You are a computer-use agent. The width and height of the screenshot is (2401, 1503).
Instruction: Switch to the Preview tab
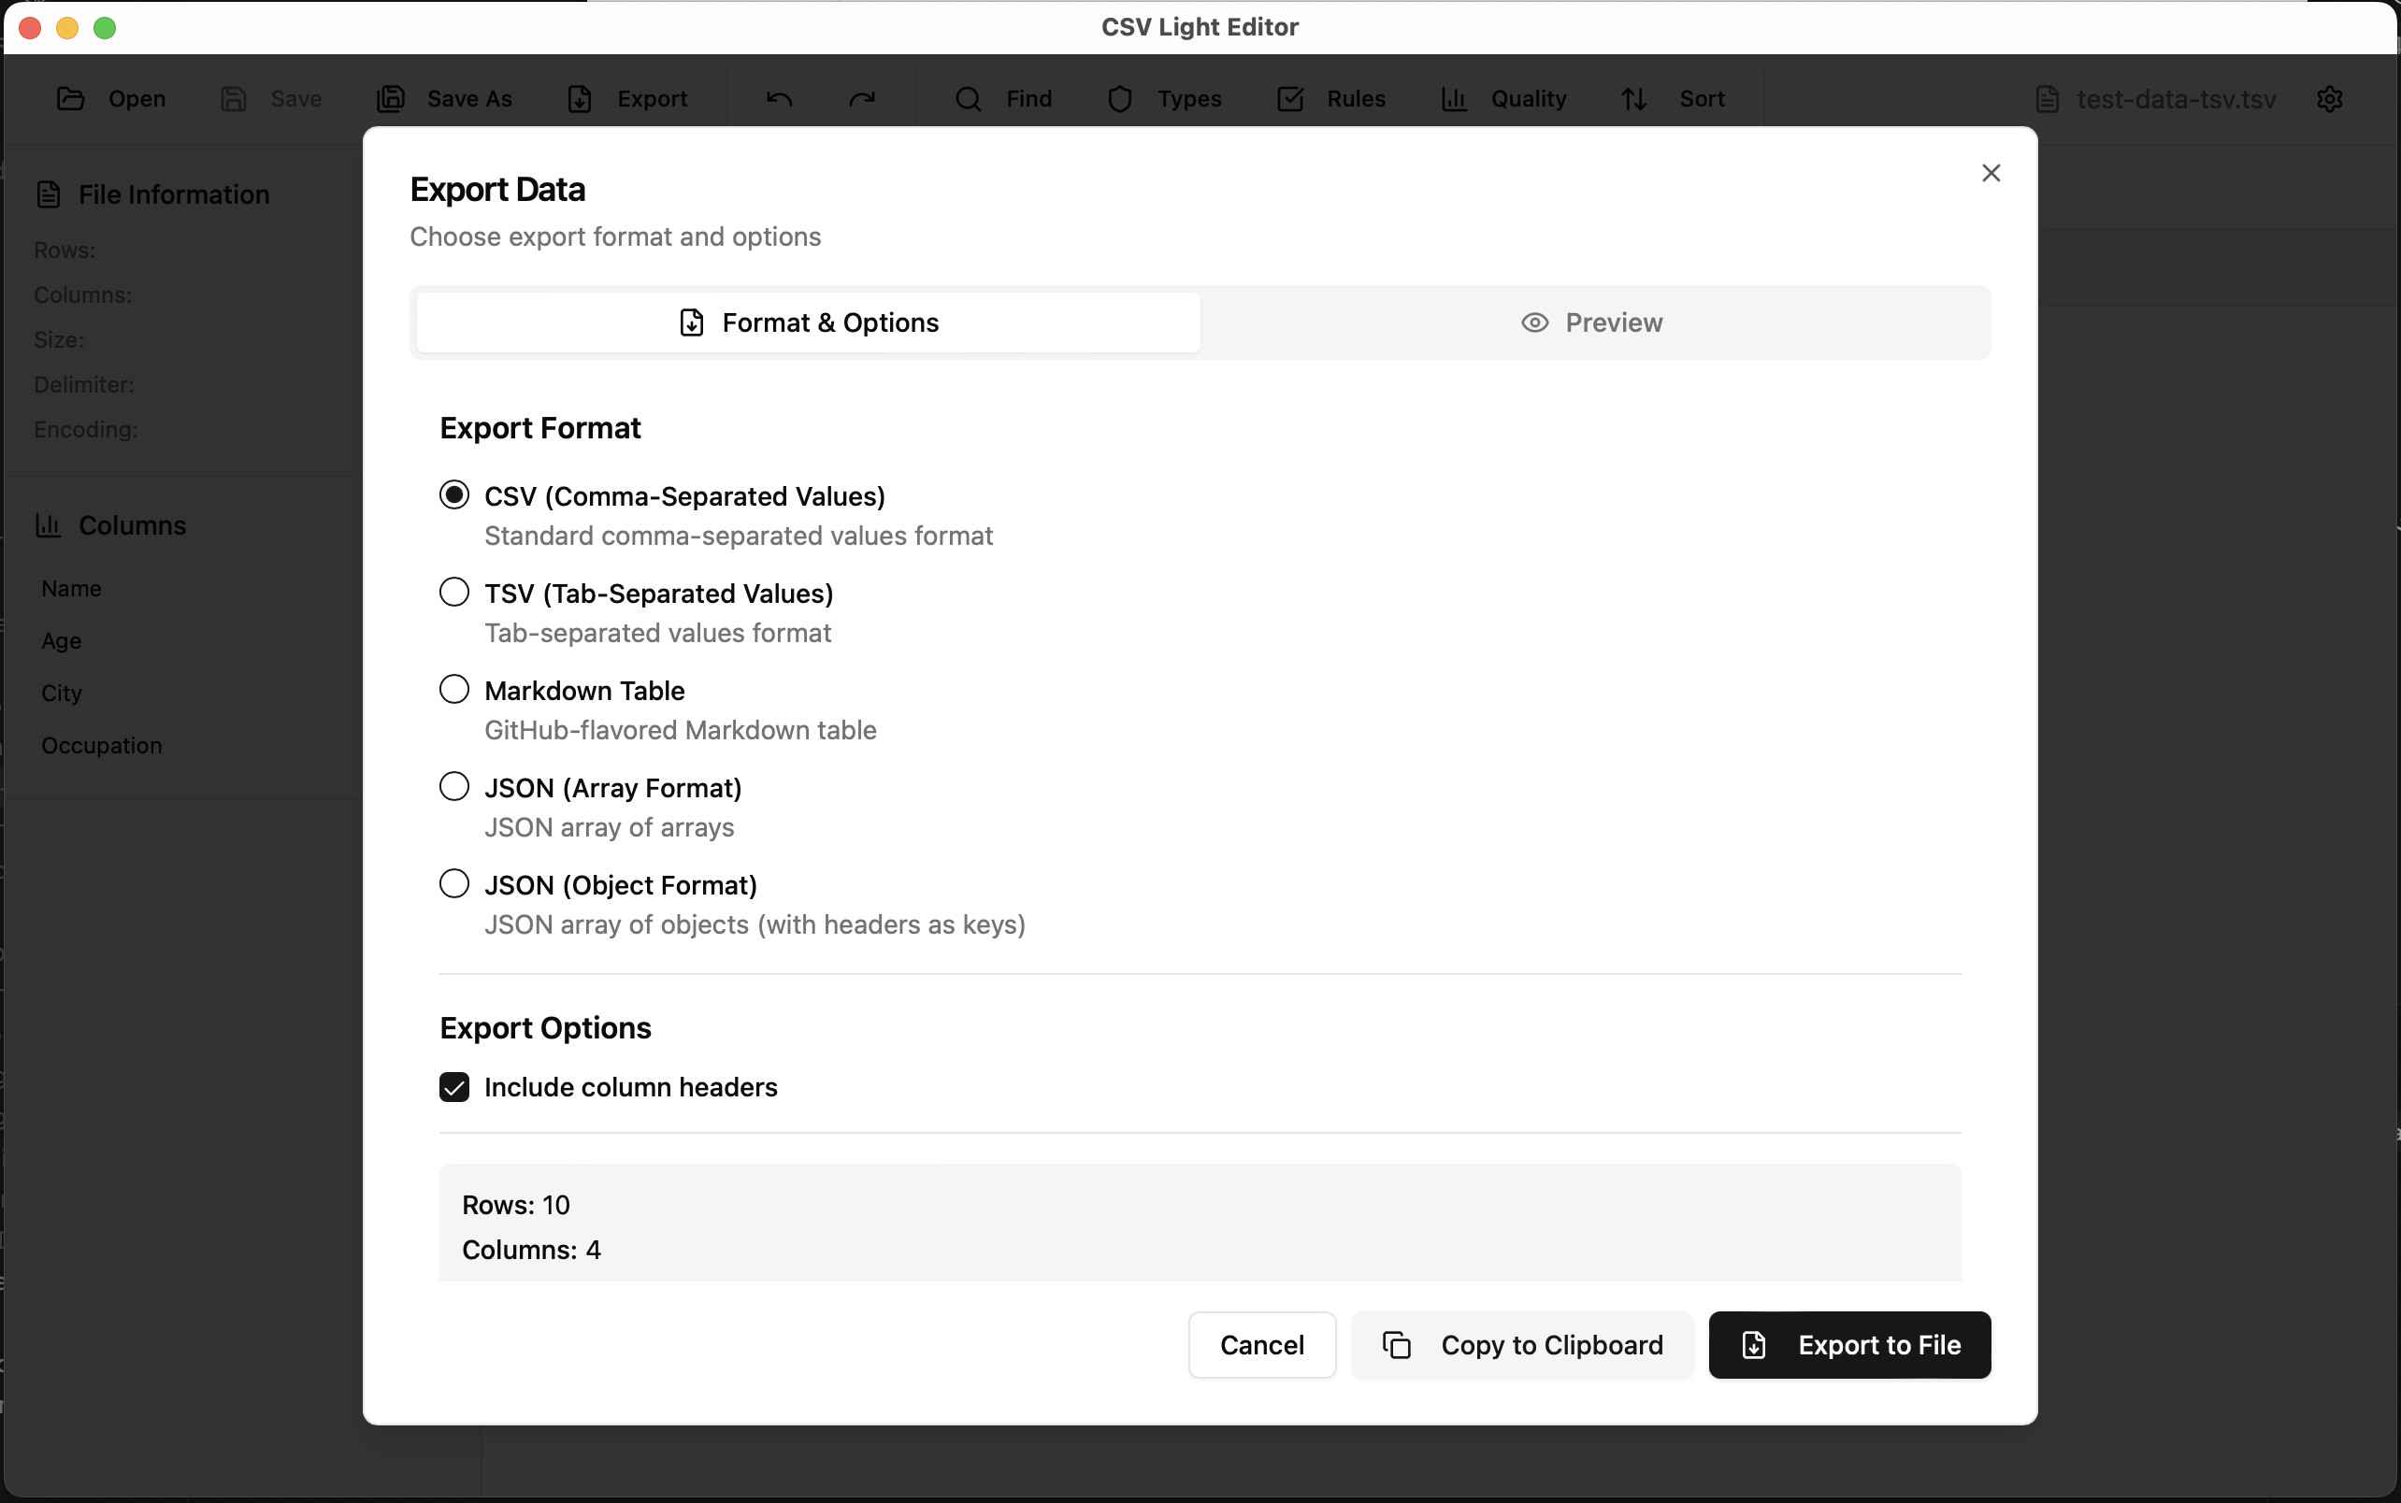(x=1592, y=322)
